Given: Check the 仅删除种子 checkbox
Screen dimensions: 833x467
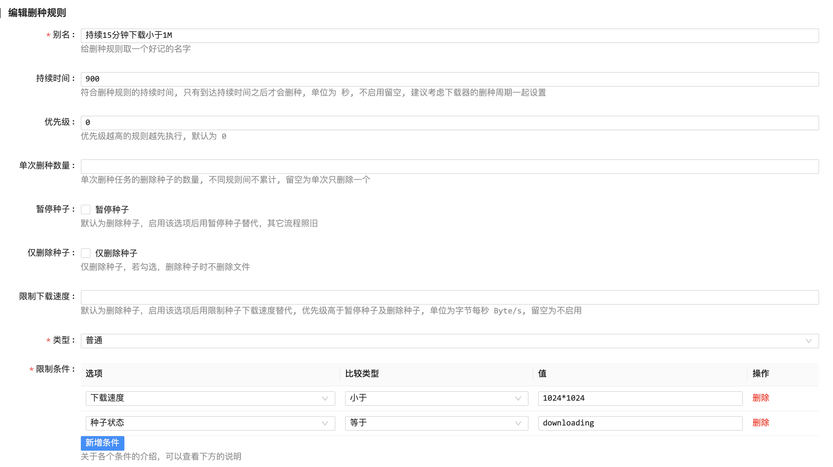Looking at the screenshot, I should click(86, 253).
